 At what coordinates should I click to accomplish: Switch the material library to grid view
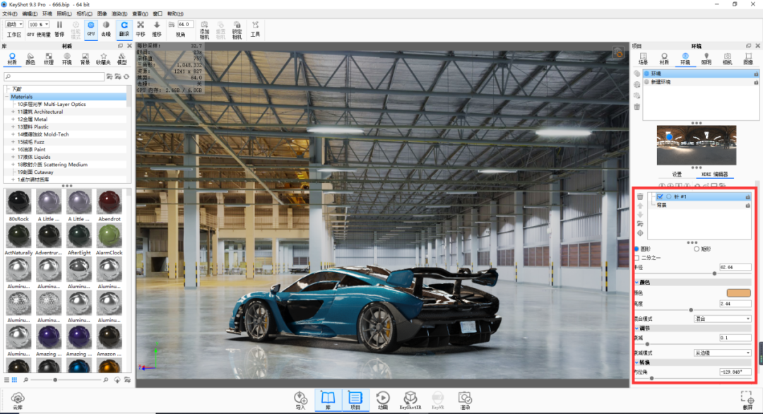click(15, 380)
